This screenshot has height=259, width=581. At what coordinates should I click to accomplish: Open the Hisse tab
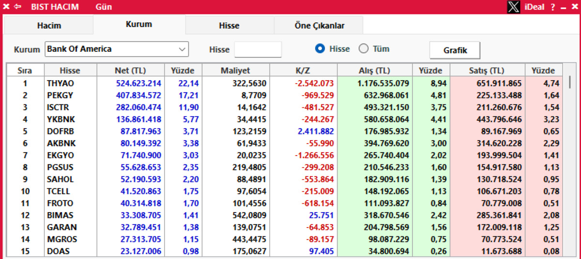(229, 26)
